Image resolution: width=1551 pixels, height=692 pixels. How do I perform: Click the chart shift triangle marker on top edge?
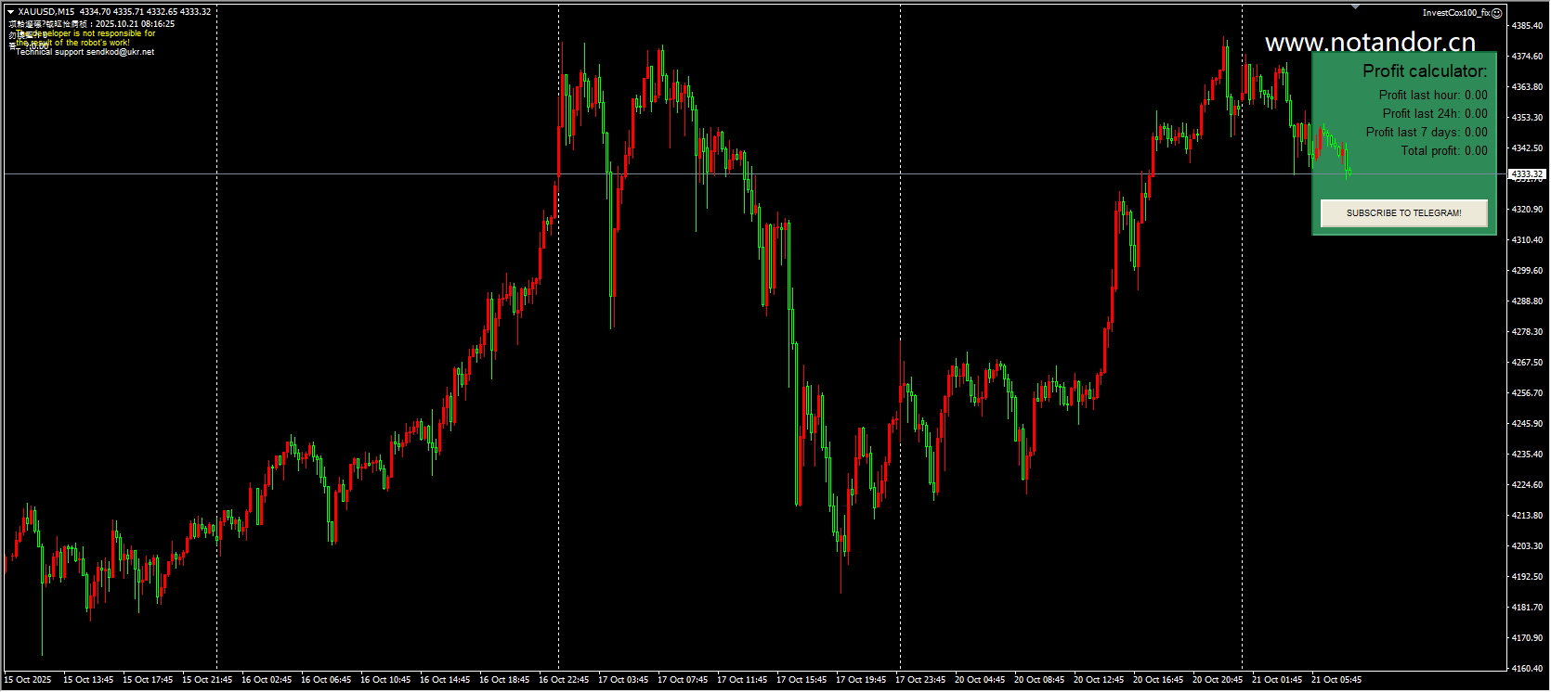(x=1355, y=7)
